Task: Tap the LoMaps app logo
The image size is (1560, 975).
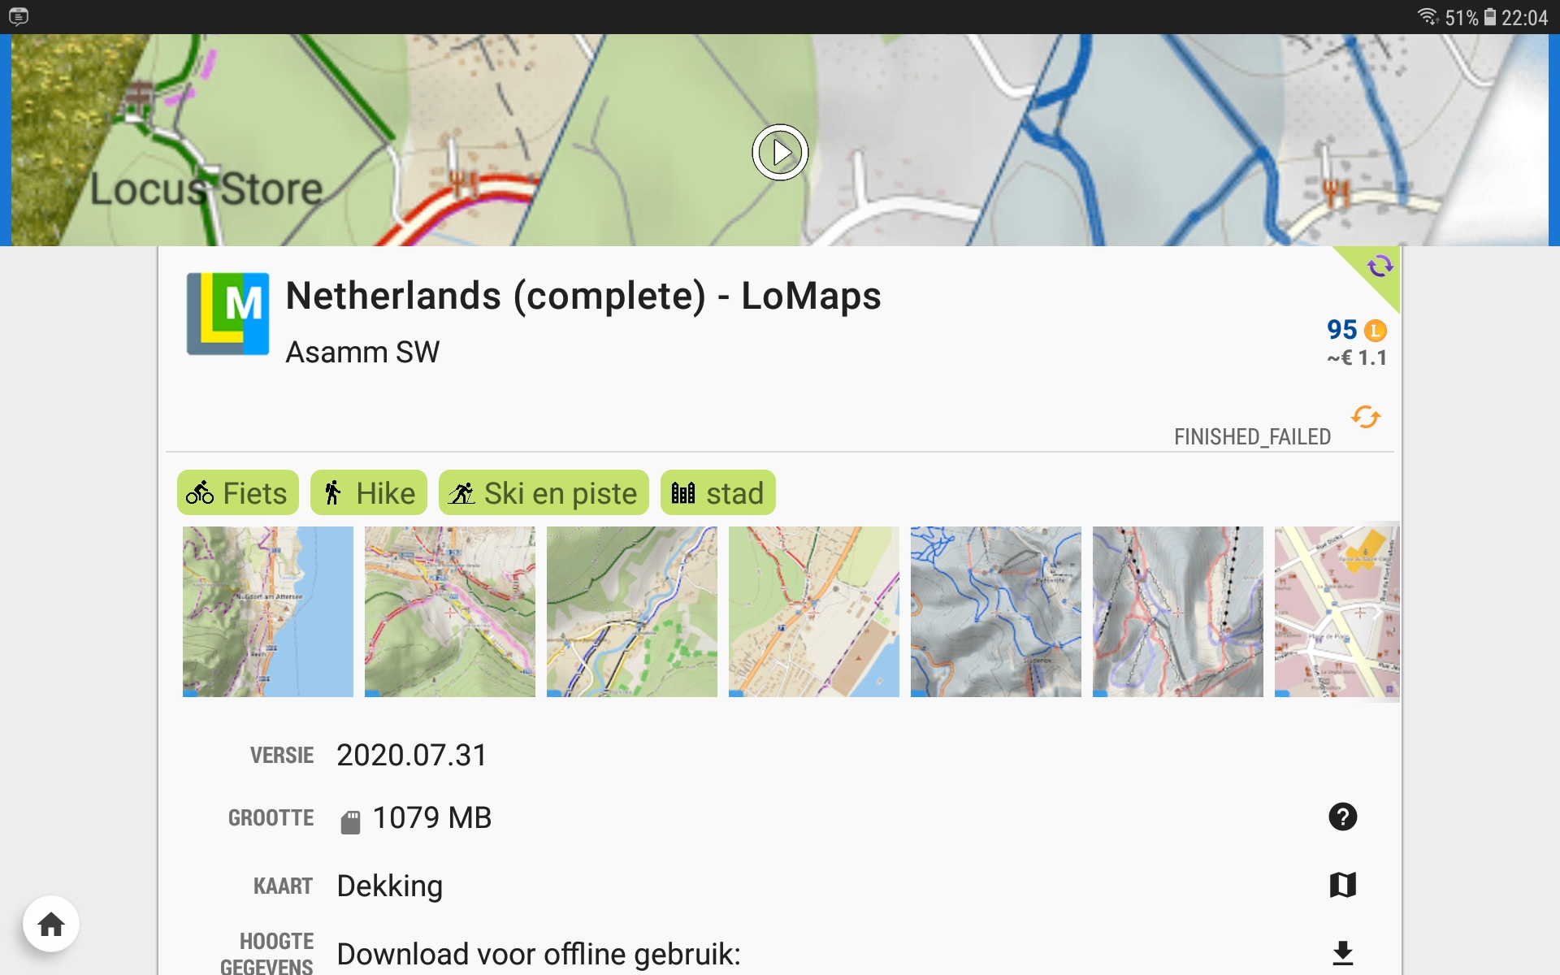Action: click(228, 314)
